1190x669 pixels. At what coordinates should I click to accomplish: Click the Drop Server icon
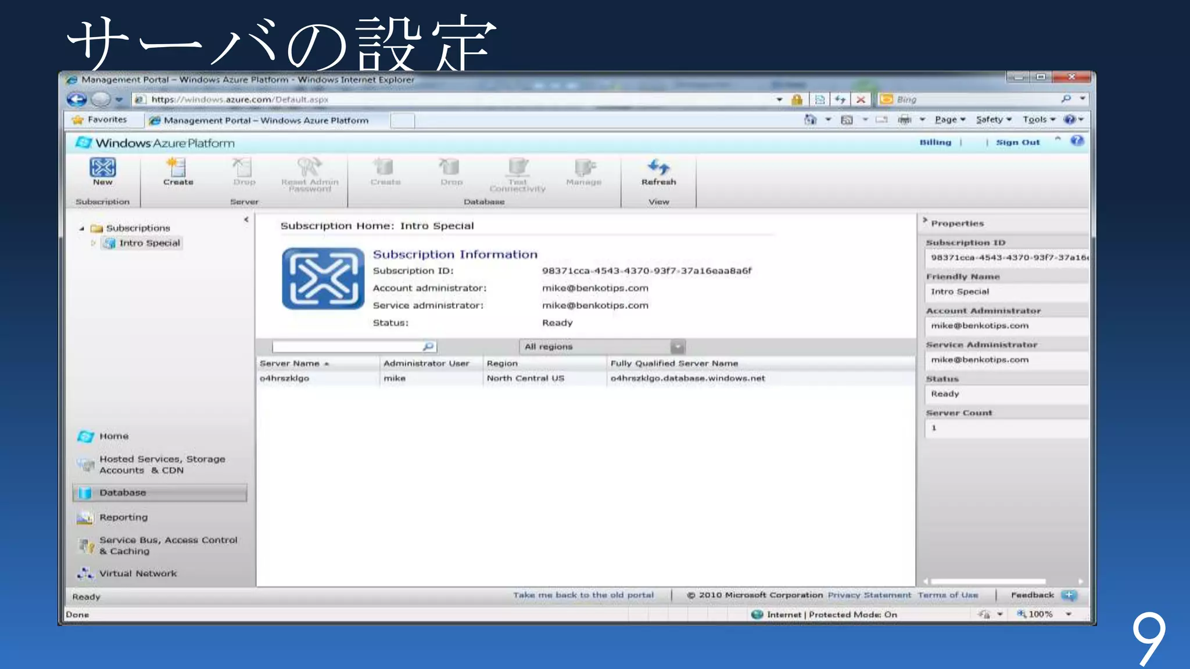coord(243,167)
